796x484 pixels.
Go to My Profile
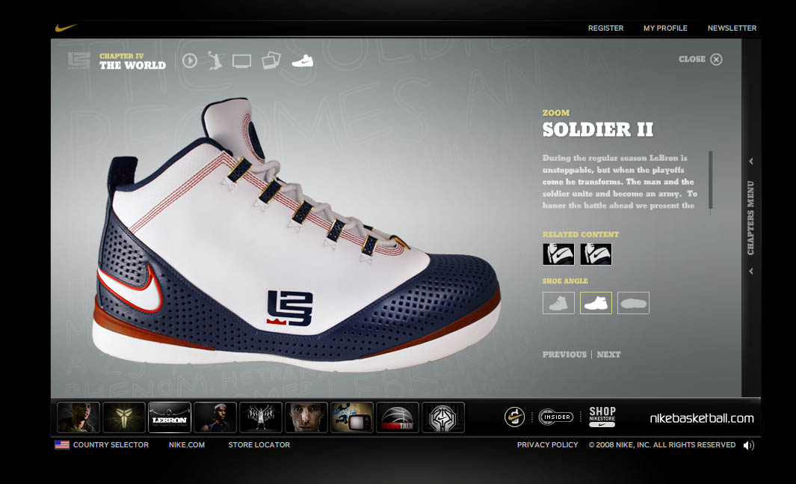point(665,28)
